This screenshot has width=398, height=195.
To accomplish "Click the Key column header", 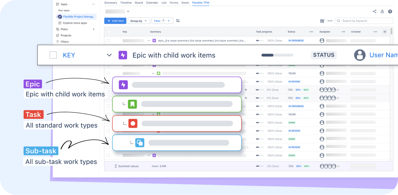I will 125,32.
